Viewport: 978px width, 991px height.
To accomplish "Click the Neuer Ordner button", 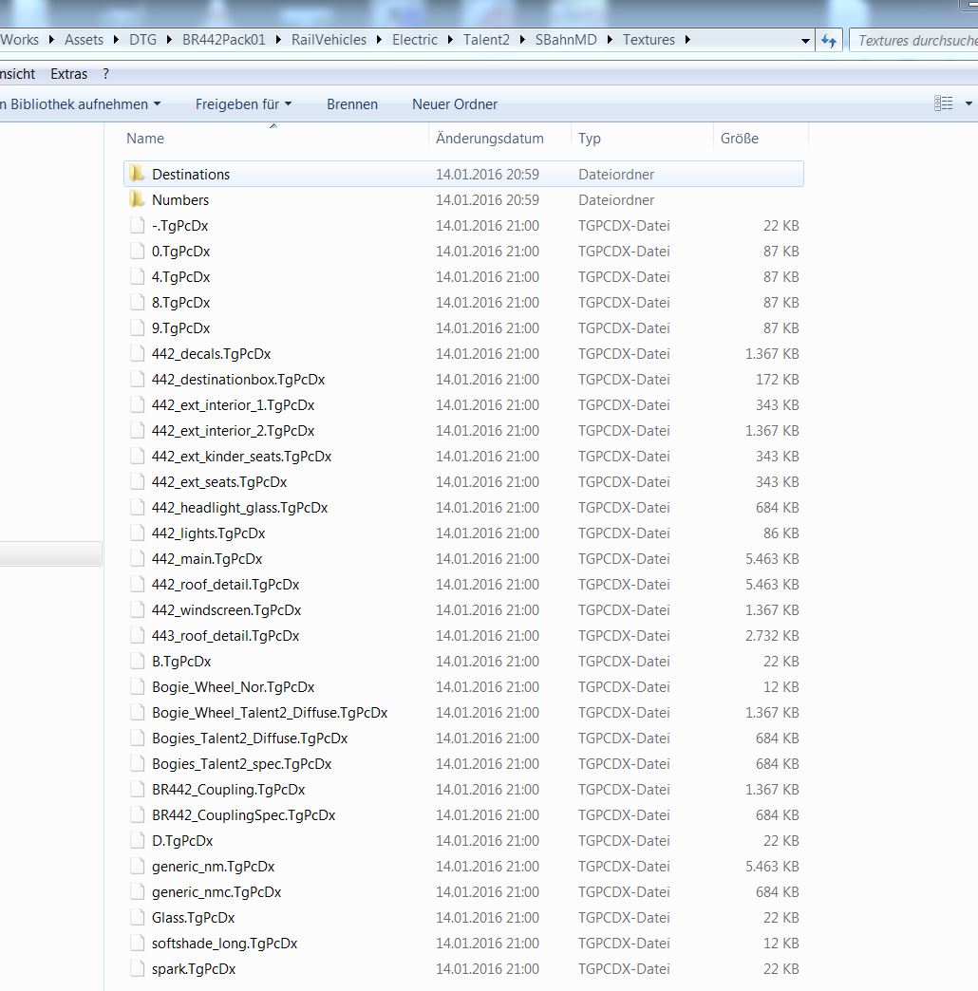I will coord(455,103).
